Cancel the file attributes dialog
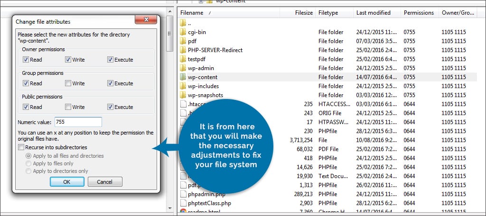Screen dimensions: 486x216 point(105,181)
